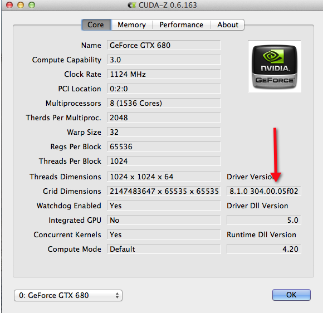
Task: Click Runtime Dll Version value 4.20
Action: pos(263,249)
